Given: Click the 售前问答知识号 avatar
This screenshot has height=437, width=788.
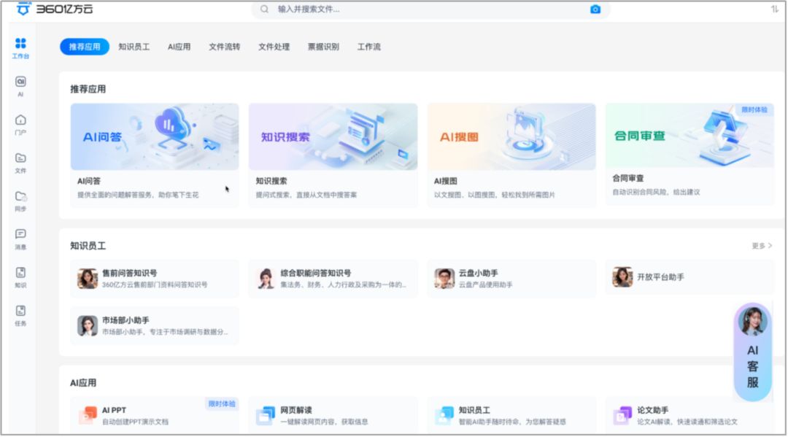Looking at the screenshot, I should [88, 278].
